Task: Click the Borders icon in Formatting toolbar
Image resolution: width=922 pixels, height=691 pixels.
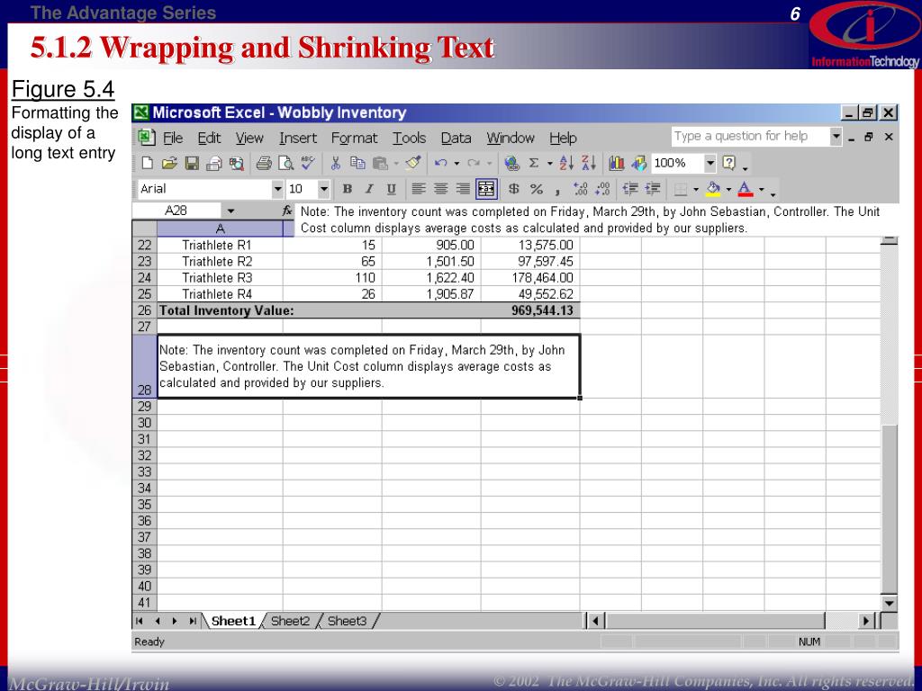Action: click(681, 189)
